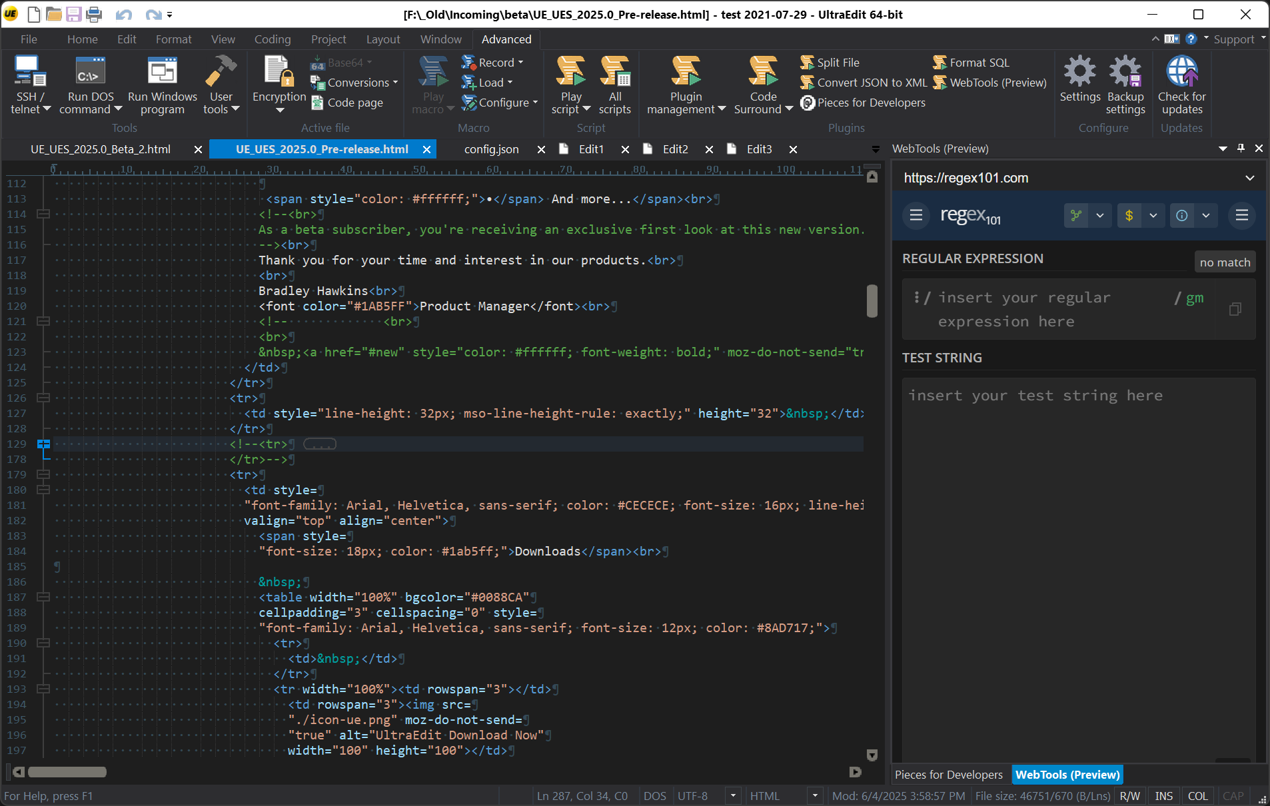Click the Undo arrow in title bar
Screen dimensions: 1270x806
pyautogui.click(x=123, y=14)
